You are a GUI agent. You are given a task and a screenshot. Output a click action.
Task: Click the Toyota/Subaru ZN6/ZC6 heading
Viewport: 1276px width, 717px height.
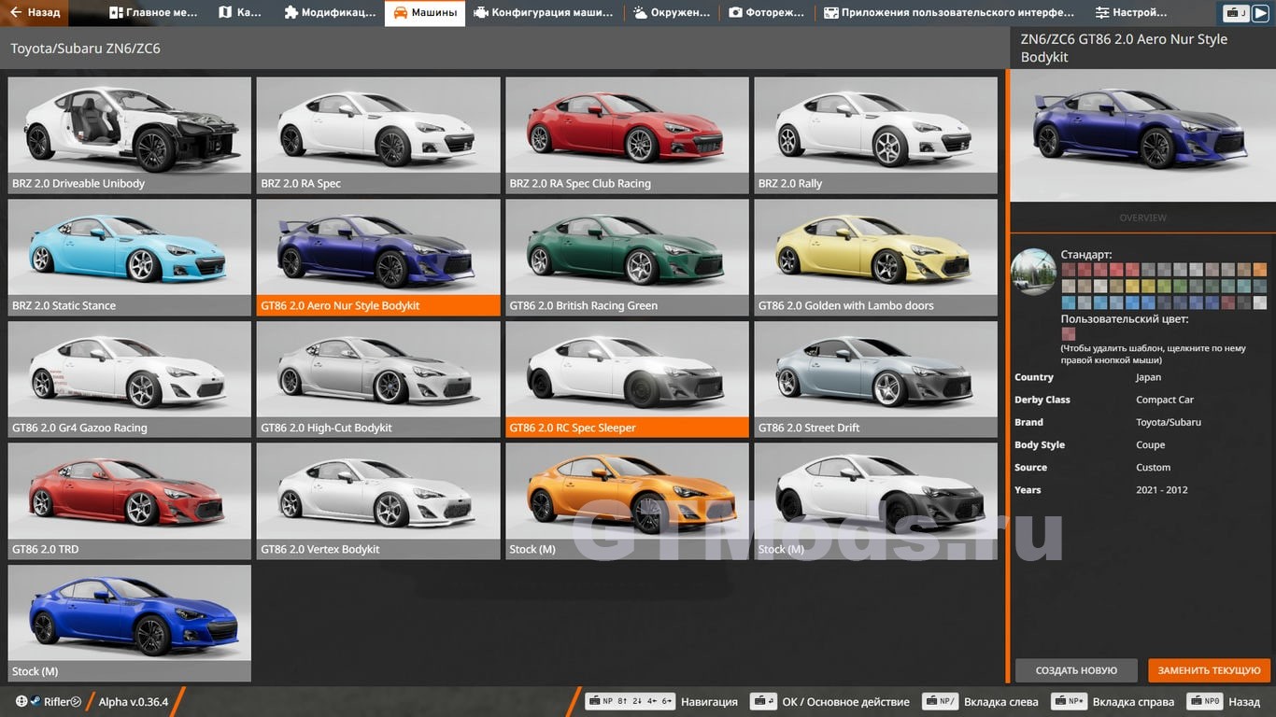coord(85,49)
